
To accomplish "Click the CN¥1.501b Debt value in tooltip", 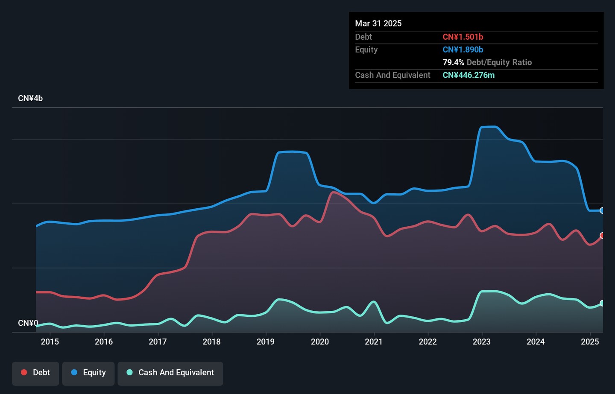I will [x=463, y=37].
